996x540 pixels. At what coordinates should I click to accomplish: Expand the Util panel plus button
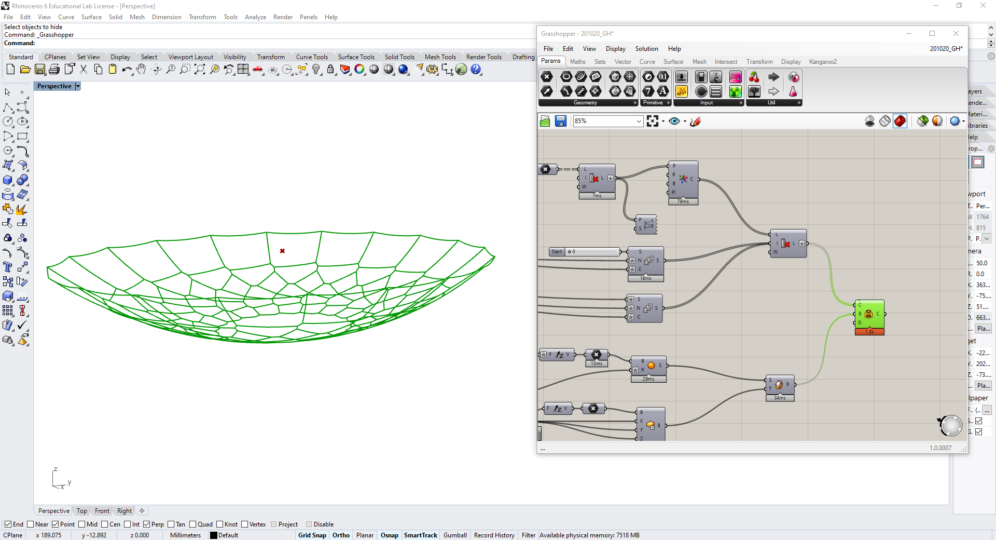click(799, 103)
